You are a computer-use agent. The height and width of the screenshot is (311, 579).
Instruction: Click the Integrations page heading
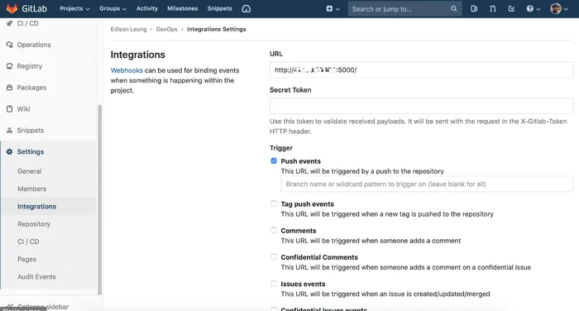(x=138, y=55)
